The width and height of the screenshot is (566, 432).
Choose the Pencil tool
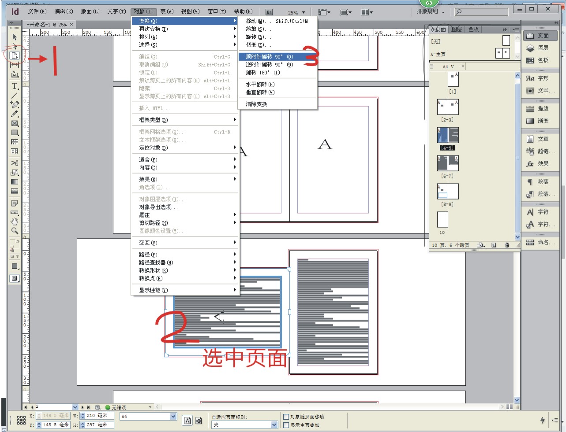[x=15, y=114]
